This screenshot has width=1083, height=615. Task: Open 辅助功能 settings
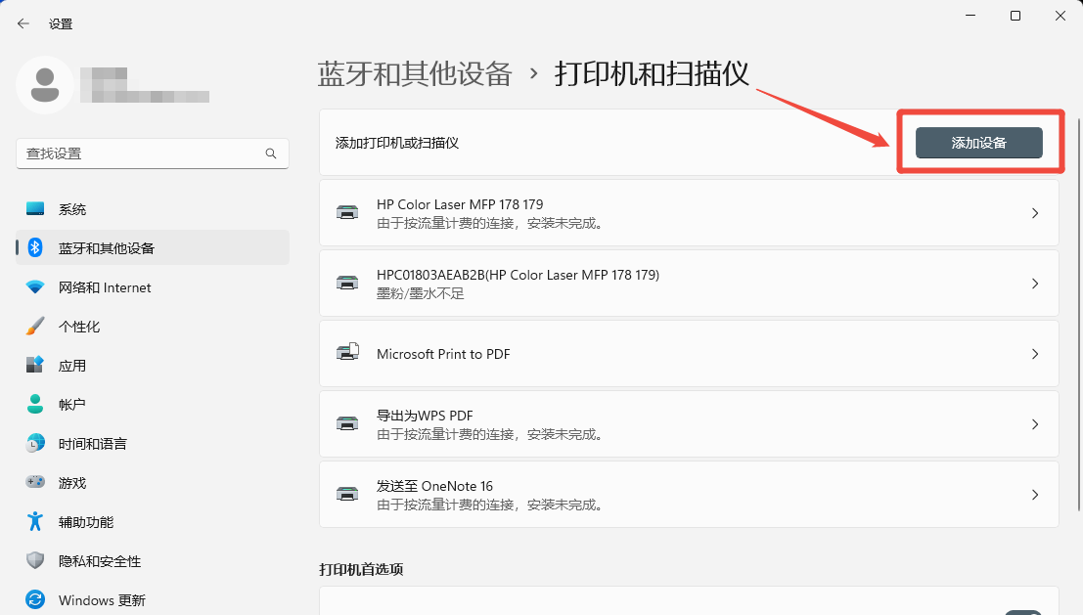[153, 522]
